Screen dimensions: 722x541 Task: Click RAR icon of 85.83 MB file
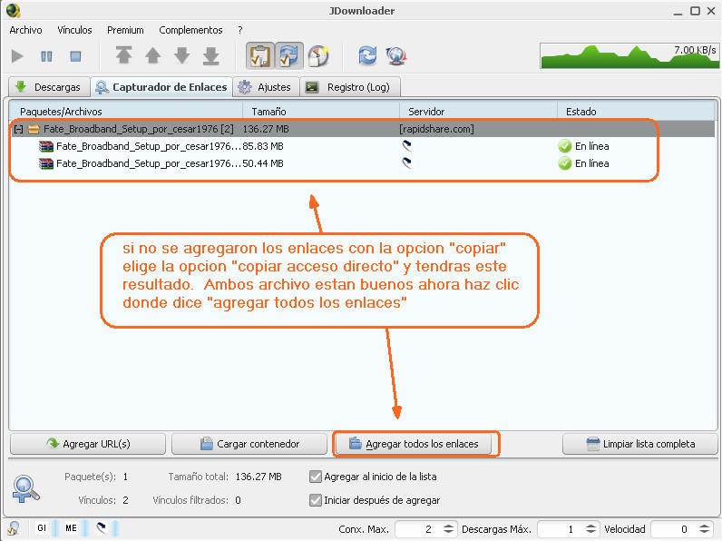[46, 146]
